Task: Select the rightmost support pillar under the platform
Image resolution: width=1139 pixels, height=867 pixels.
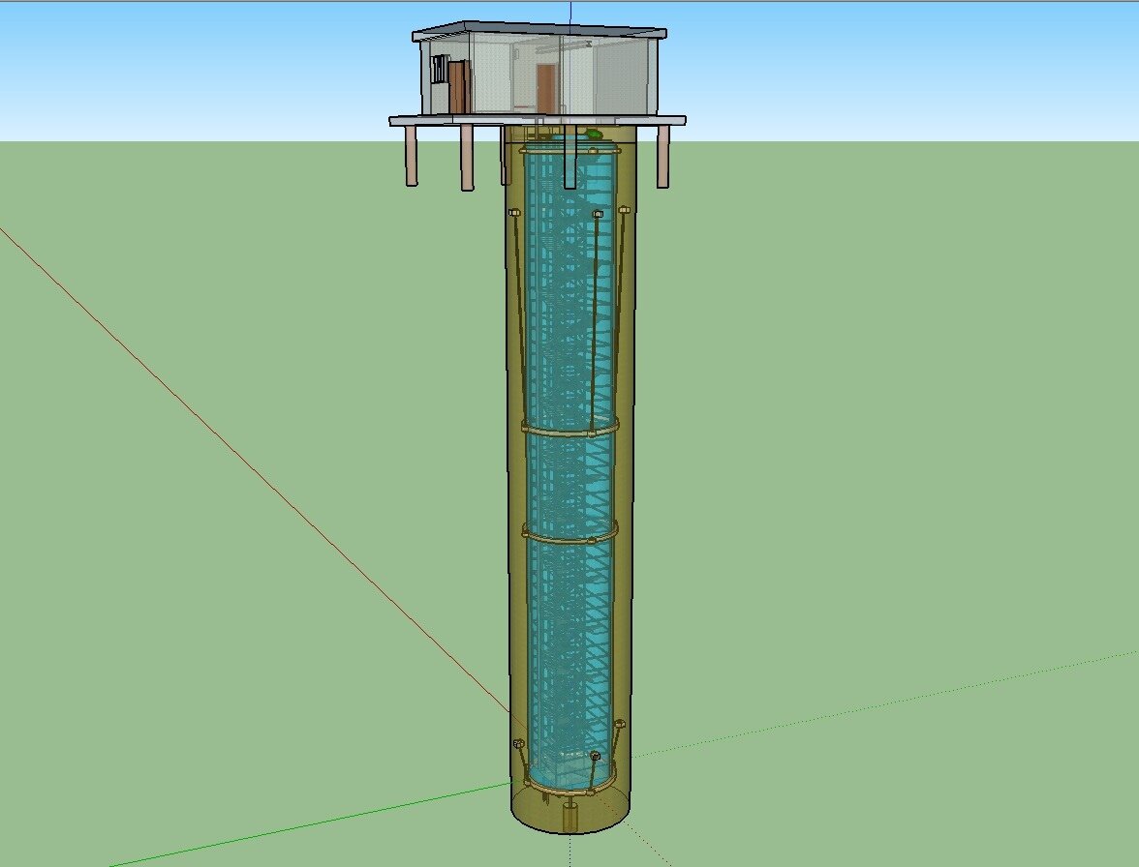Action: click(662, 157)
